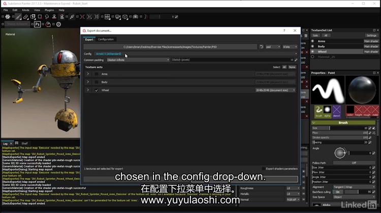Enable Export shaders parameters checkbox

coord(263,168)
